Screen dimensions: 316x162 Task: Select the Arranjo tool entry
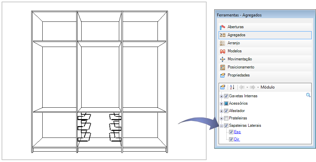pyautogui.click(x=265, y=43)
